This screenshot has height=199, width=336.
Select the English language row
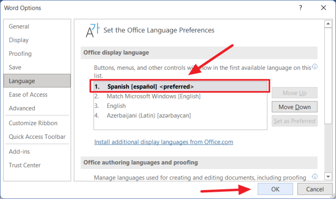click(x=180, y=106)
